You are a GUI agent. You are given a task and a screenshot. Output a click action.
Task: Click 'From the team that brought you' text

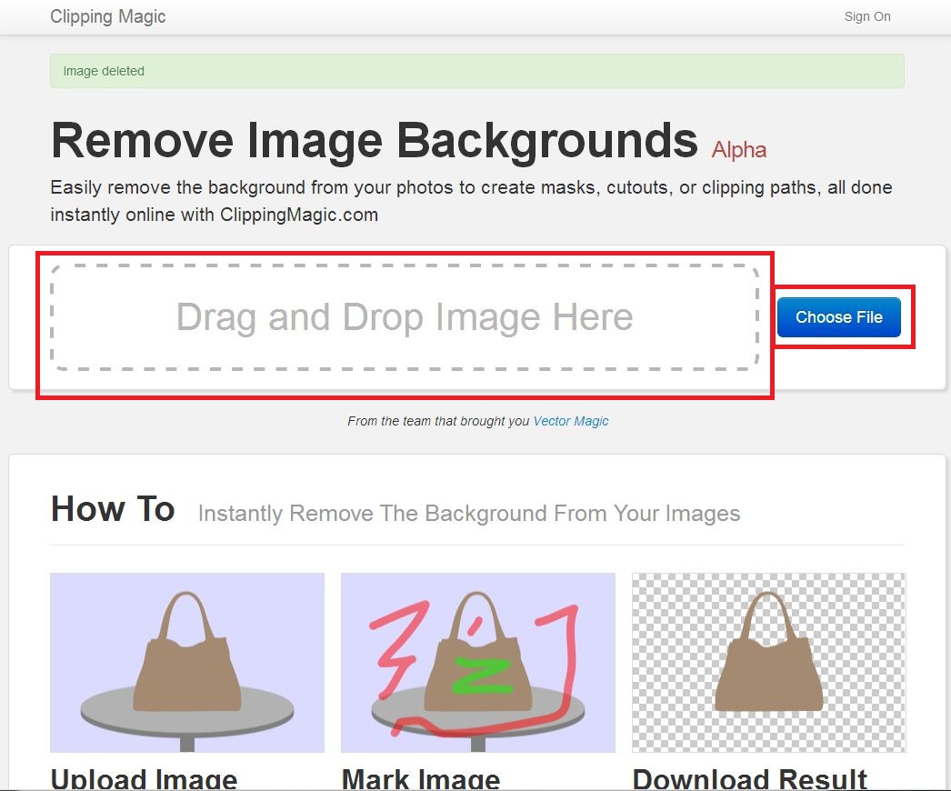click(438, 421)
